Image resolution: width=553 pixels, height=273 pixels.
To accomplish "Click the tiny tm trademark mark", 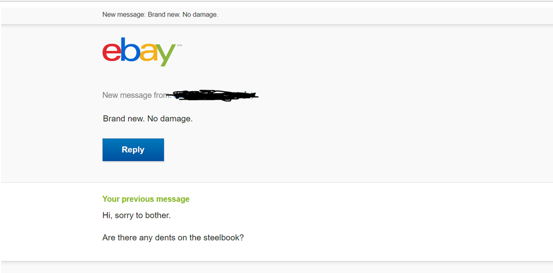I will 180,45.
